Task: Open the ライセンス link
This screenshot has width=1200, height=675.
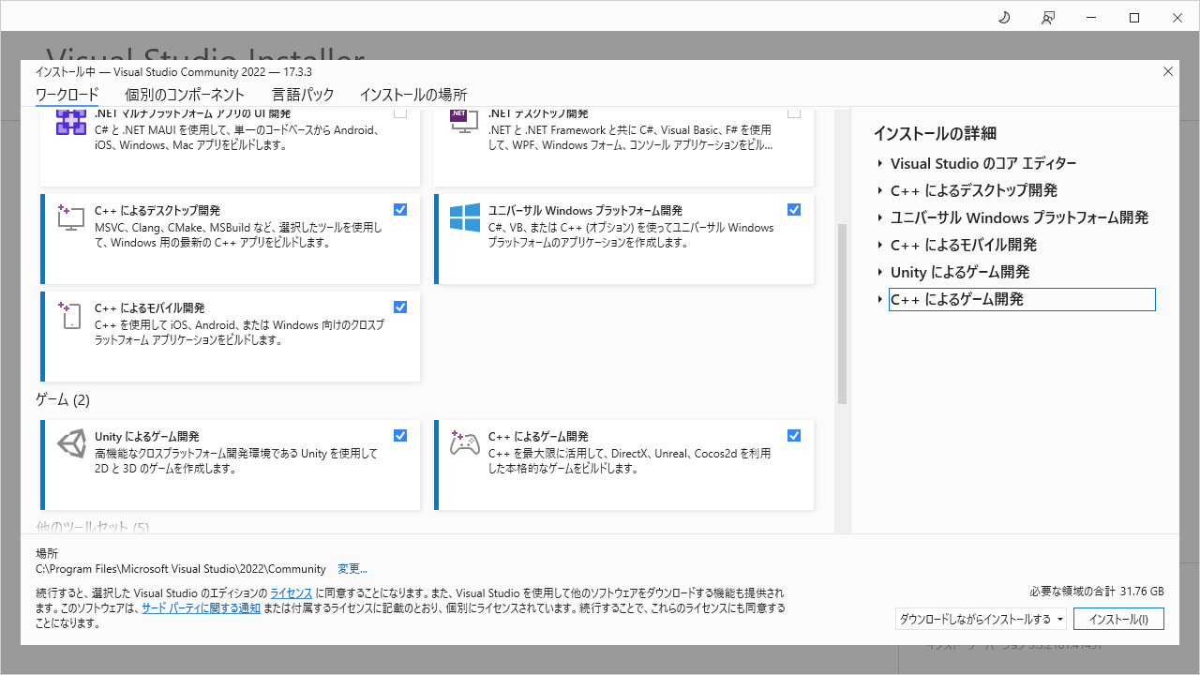Action: pyautogui.click(x=291, y=593)
